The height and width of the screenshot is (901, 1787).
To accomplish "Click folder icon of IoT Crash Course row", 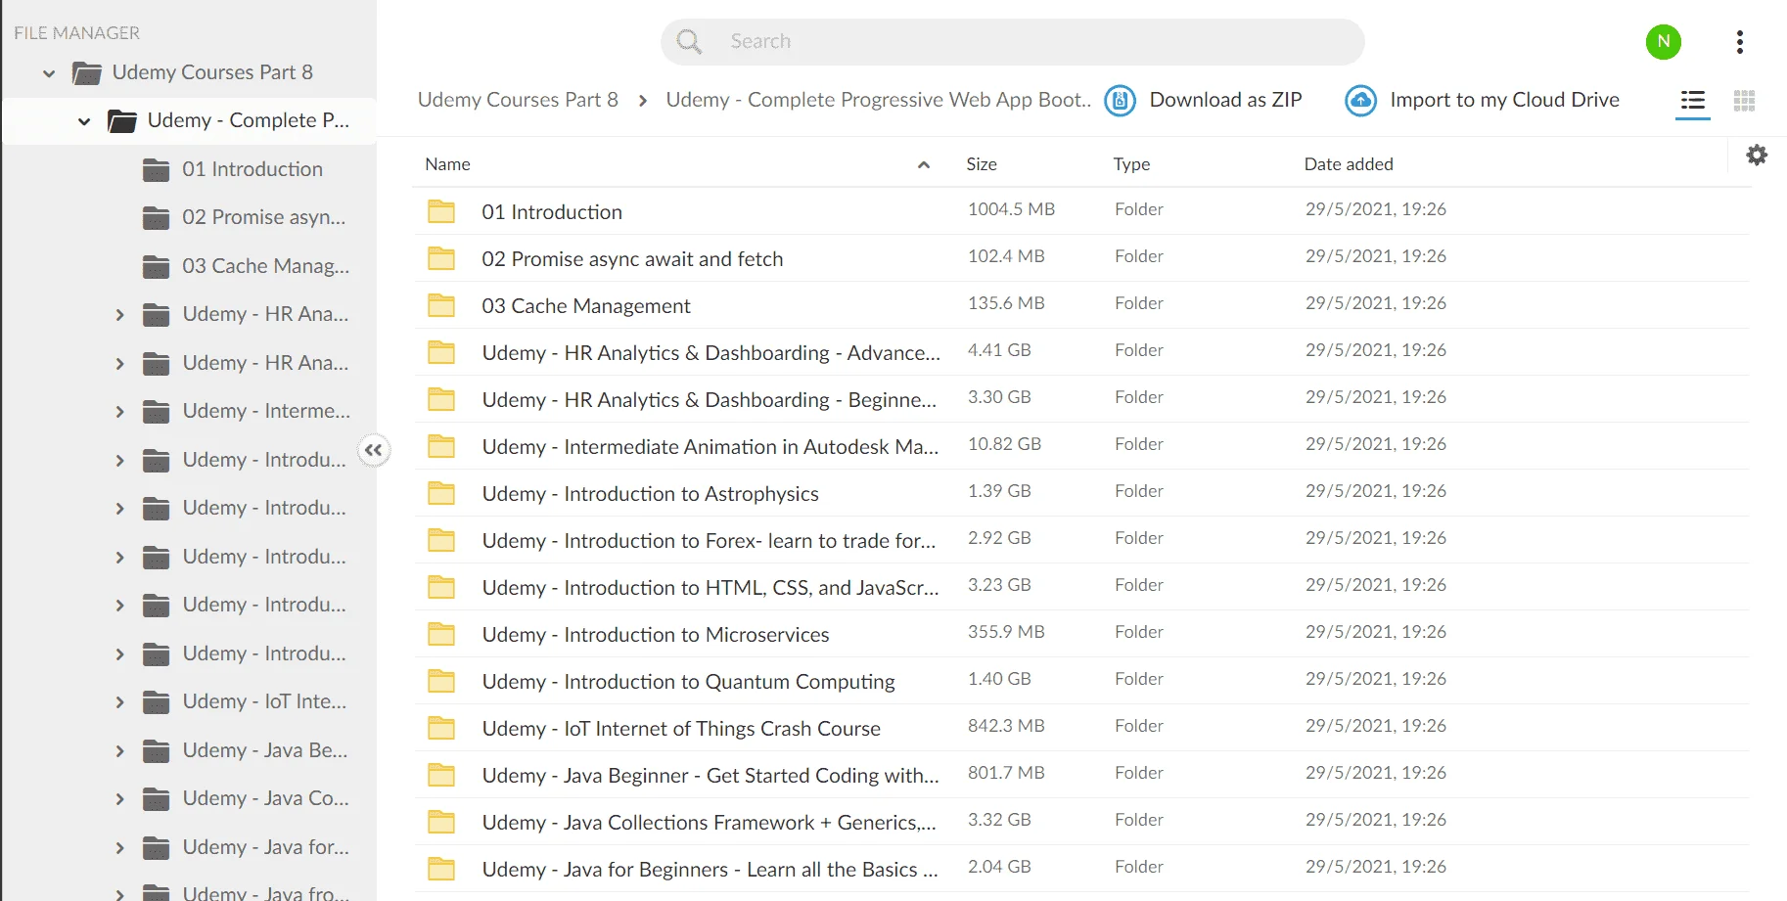I will pyautogui.click(x=441, y=728).
